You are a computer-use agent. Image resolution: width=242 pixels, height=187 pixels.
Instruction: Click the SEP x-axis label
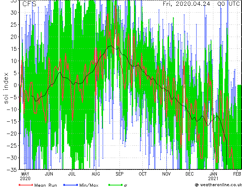coord(119,174)
